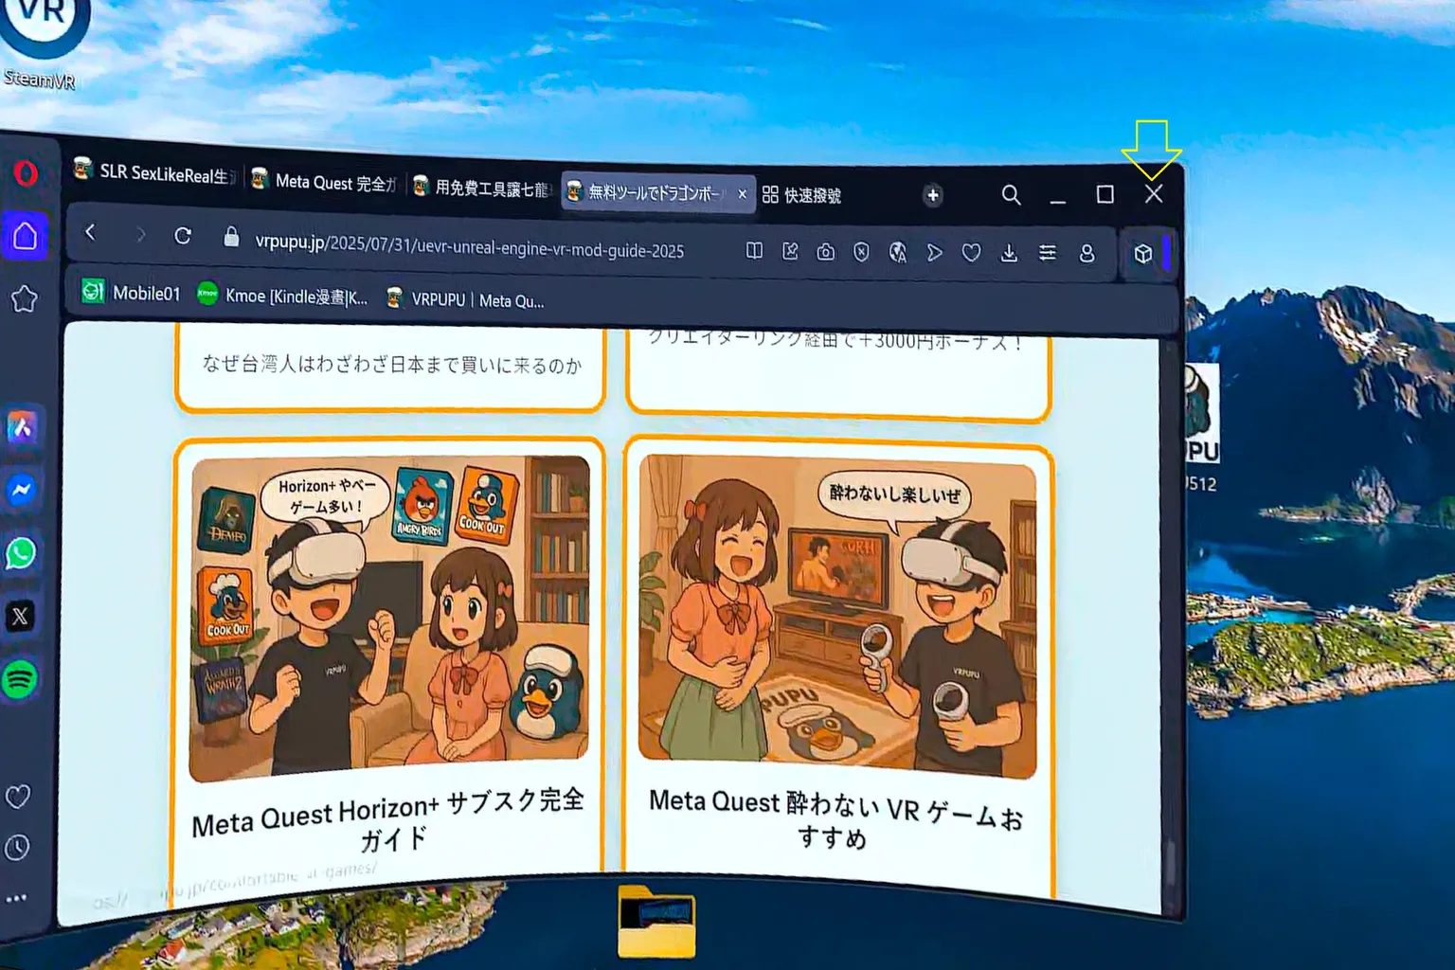
Task: Search open tabs with the magnifier
Action: [1011, 195]
